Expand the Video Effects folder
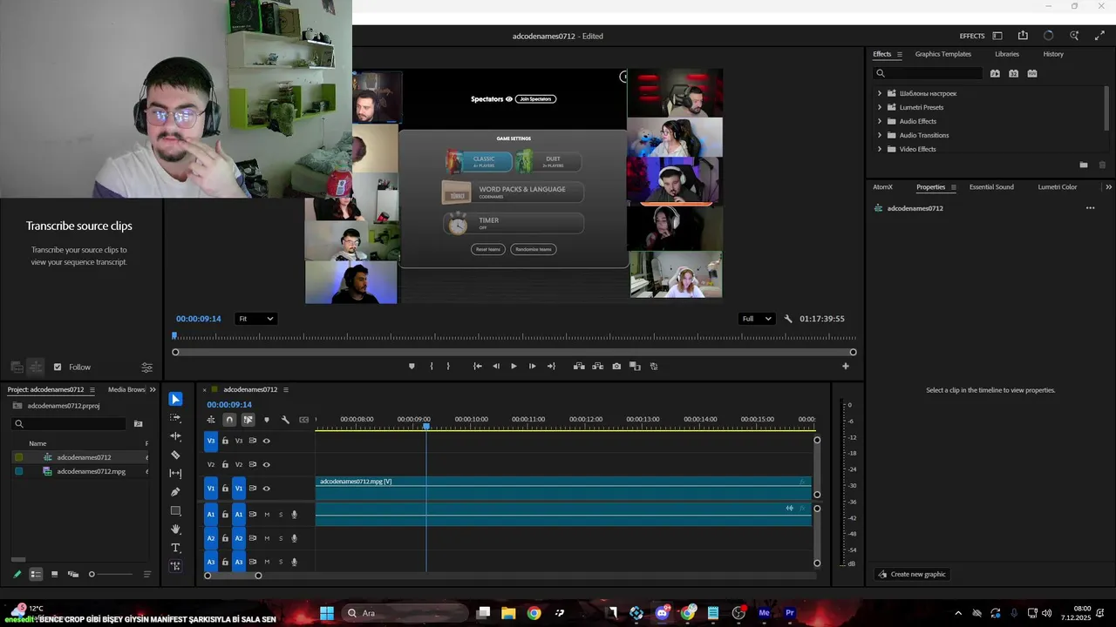Viewport: 1116px width, 627px height. point(879,149)
